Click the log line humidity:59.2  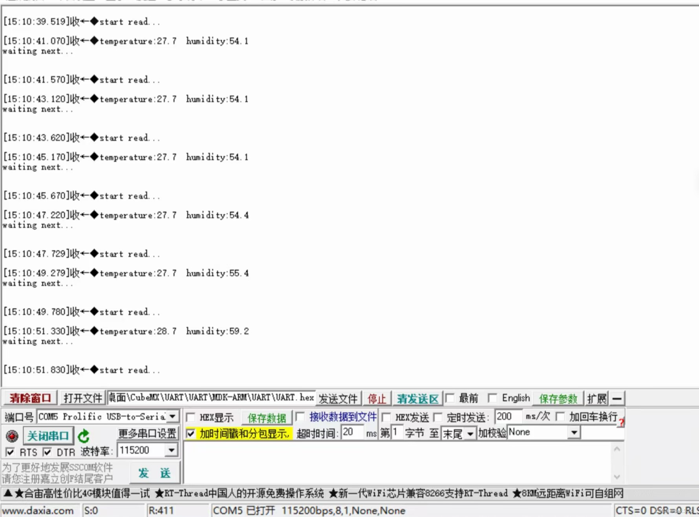click(x=126, y=331)
